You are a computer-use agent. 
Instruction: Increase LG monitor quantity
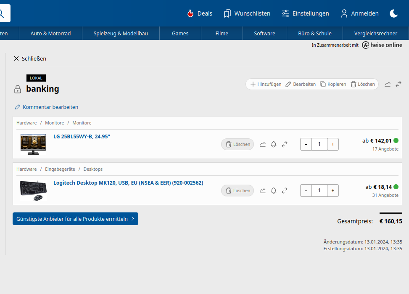click(x=333, y=144)
